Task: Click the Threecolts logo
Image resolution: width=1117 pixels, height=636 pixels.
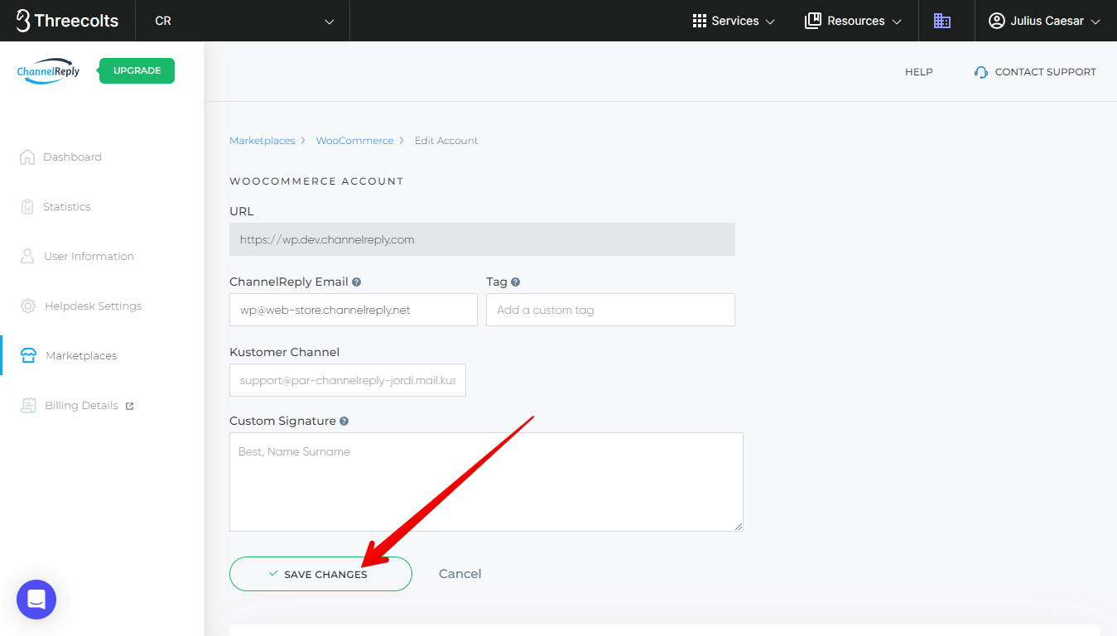Action: click(67, 21)
